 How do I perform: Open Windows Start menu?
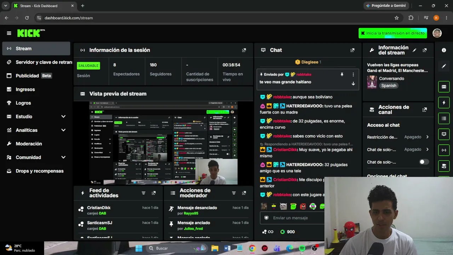pos(138,248)
